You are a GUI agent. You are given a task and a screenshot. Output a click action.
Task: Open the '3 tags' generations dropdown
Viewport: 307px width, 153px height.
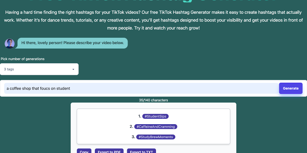tap(39, 69)
